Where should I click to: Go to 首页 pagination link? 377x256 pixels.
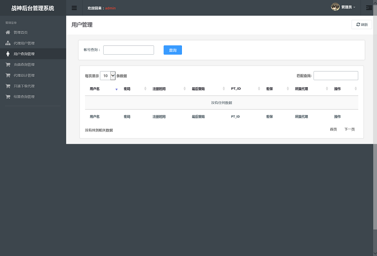333,130
